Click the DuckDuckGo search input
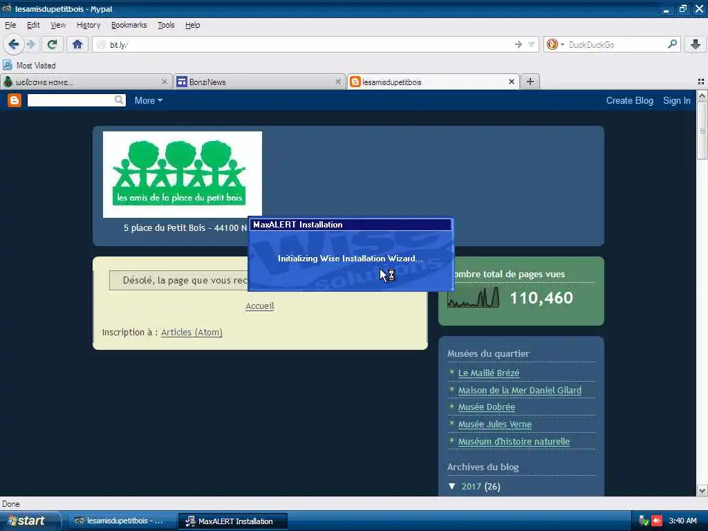Viewport: 708px width, 531px height. [616, 45]
